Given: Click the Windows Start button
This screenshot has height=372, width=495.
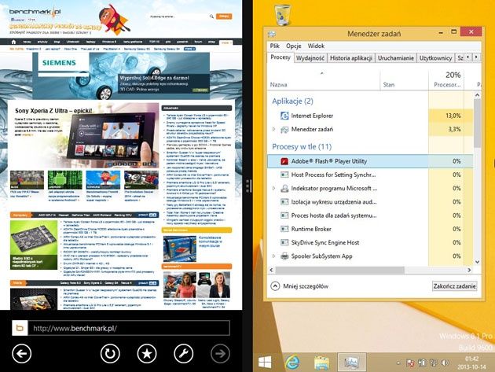Looking at the screenshot, I should [x=265, y=363].
